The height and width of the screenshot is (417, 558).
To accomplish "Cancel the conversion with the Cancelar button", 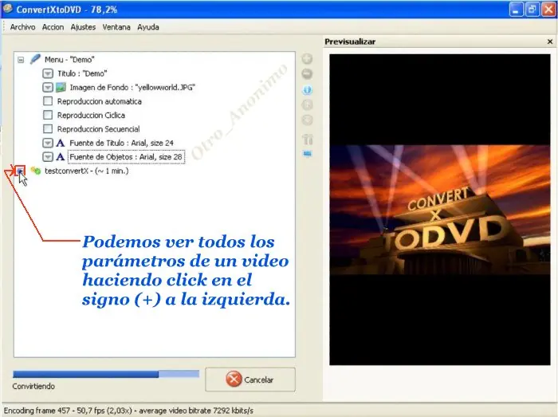I will click(x=250, y=380).
